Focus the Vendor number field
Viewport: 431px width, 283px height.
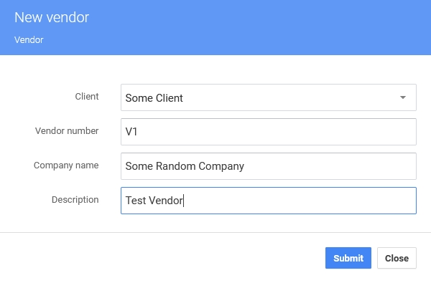click(x=269, y=132)
